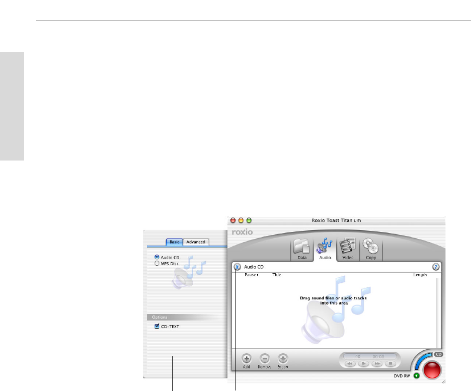This screenshot has height=391, width=471.
Task: Toggle the CD-TEXT checkbox
Action: [x=157, y=326]
